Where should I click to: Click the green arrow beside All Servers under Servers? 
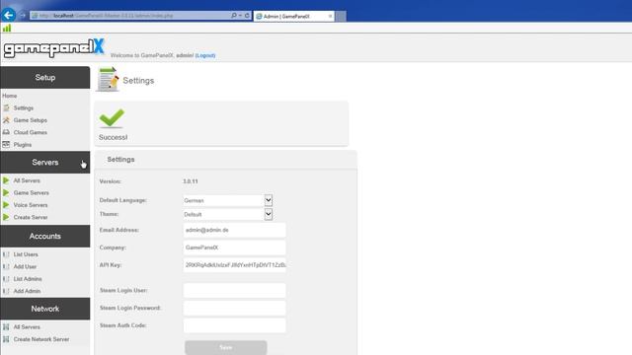point(6,180)
